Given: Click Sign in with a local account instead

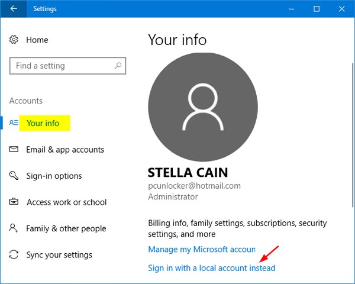Looking at the screenshot, I should tap(211, 268).
